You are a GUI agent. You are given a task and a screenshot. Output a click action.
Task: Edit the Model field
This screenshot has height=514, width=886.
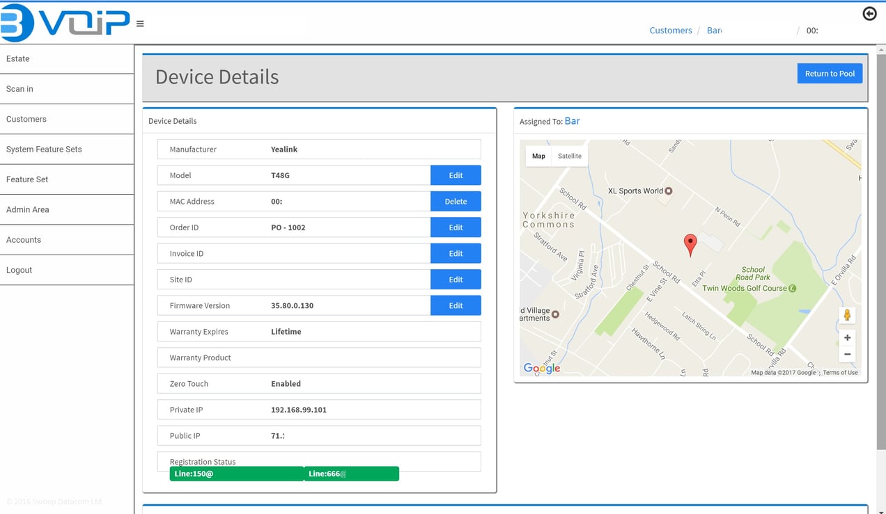point(456,175)
